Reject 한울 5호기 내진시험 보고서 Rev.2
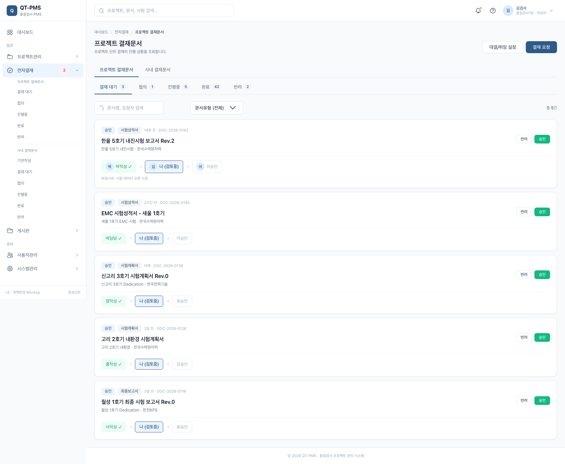 (x=524, y=139)
